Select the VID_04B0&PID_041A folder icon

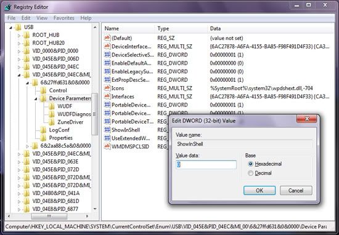pyautogui.click(x=27, y=193)
